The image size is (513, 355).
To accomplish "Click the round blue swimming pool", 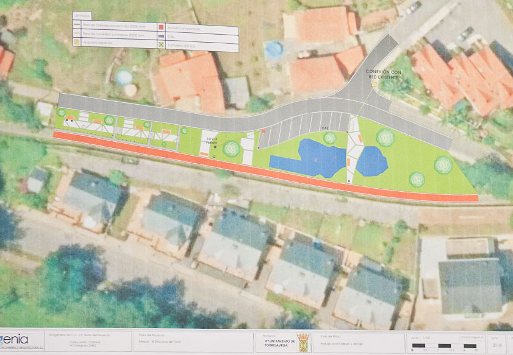I will point(273,48).
